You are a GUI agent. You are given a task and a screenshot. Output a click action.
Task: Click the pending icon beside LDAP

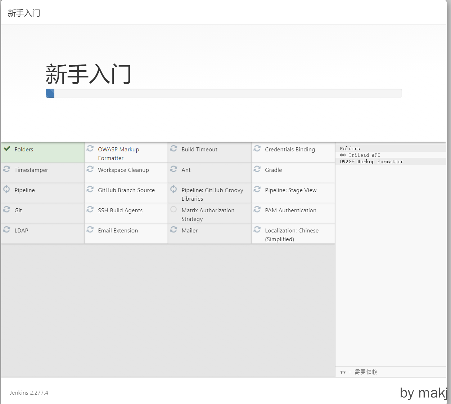click(7, 230)
